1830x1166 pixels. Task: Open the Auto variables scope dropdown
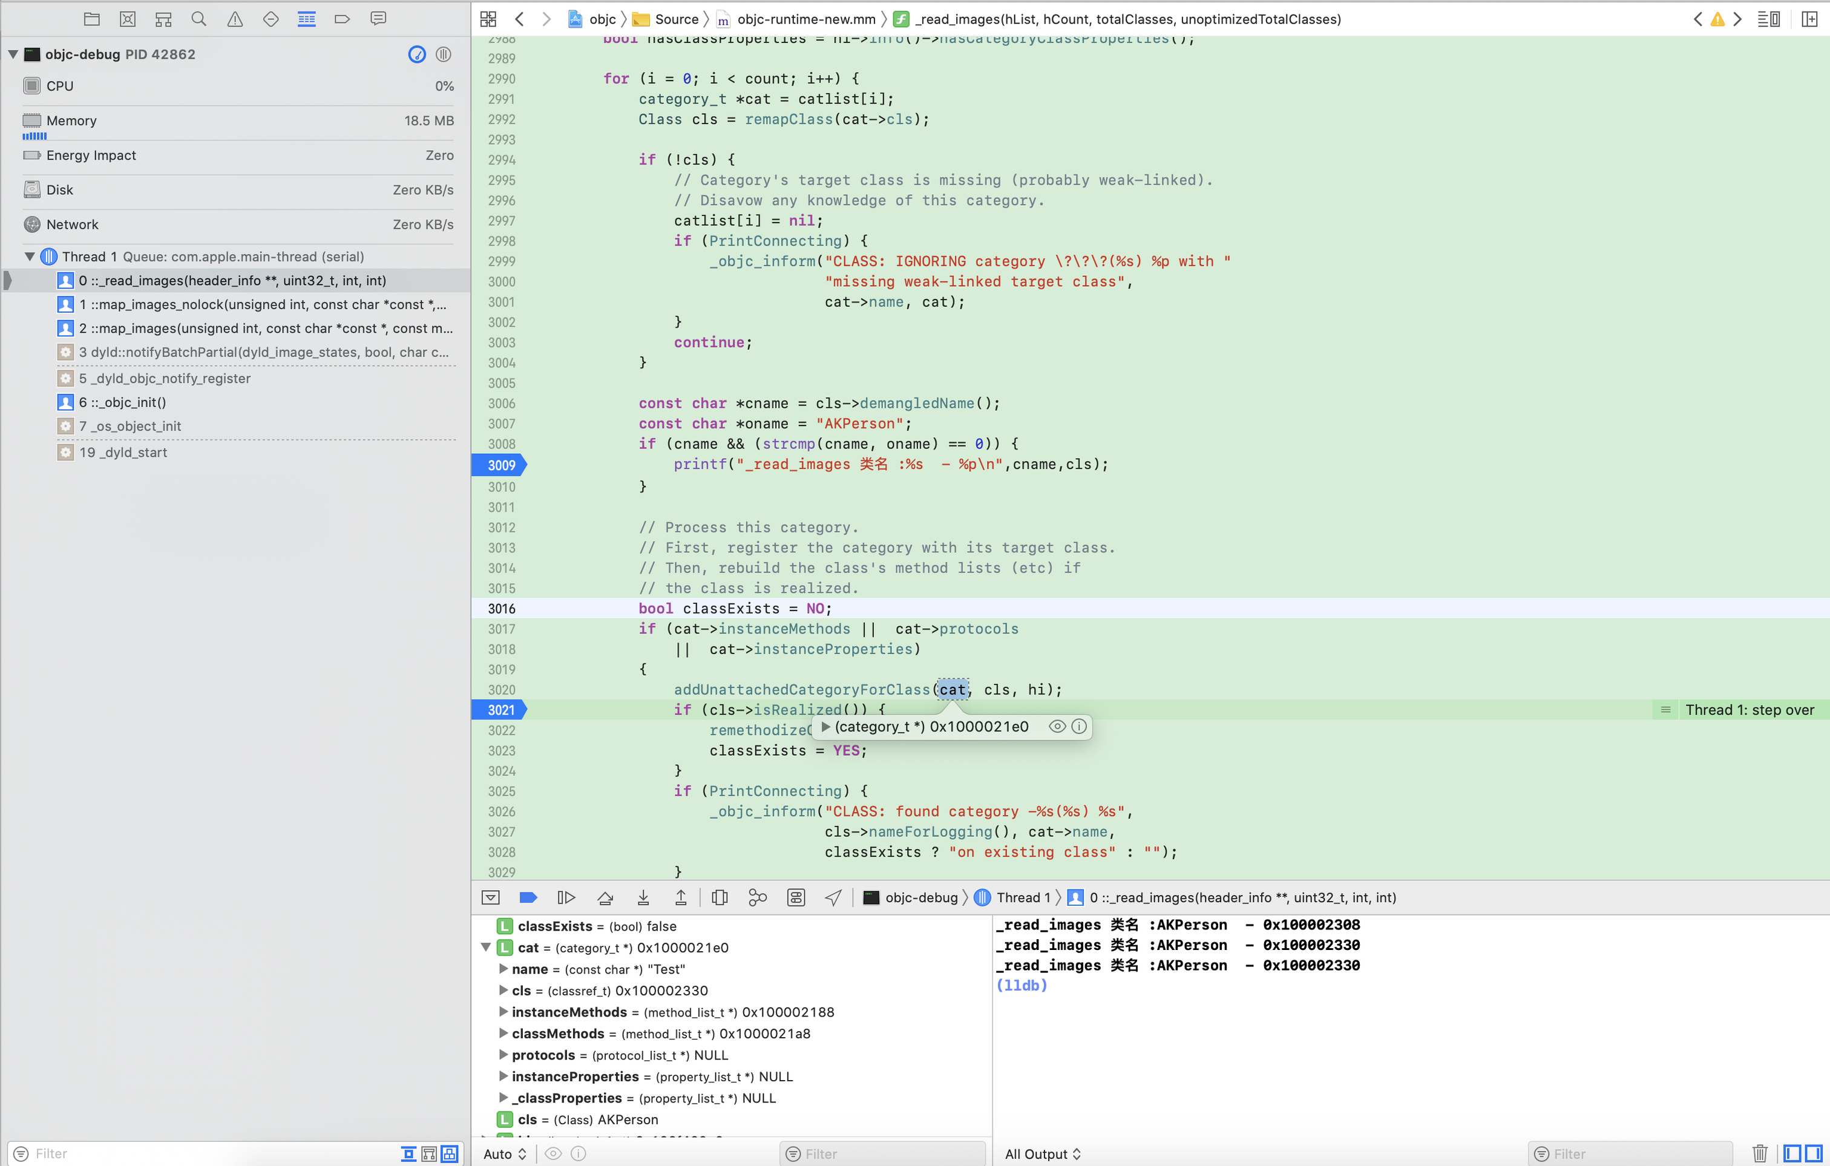click(505, 1154)
